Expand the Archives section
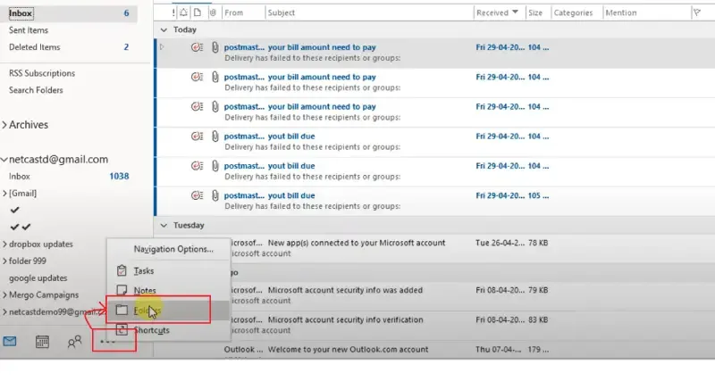The width and height of the screenshot is (715, 381). 4,125
